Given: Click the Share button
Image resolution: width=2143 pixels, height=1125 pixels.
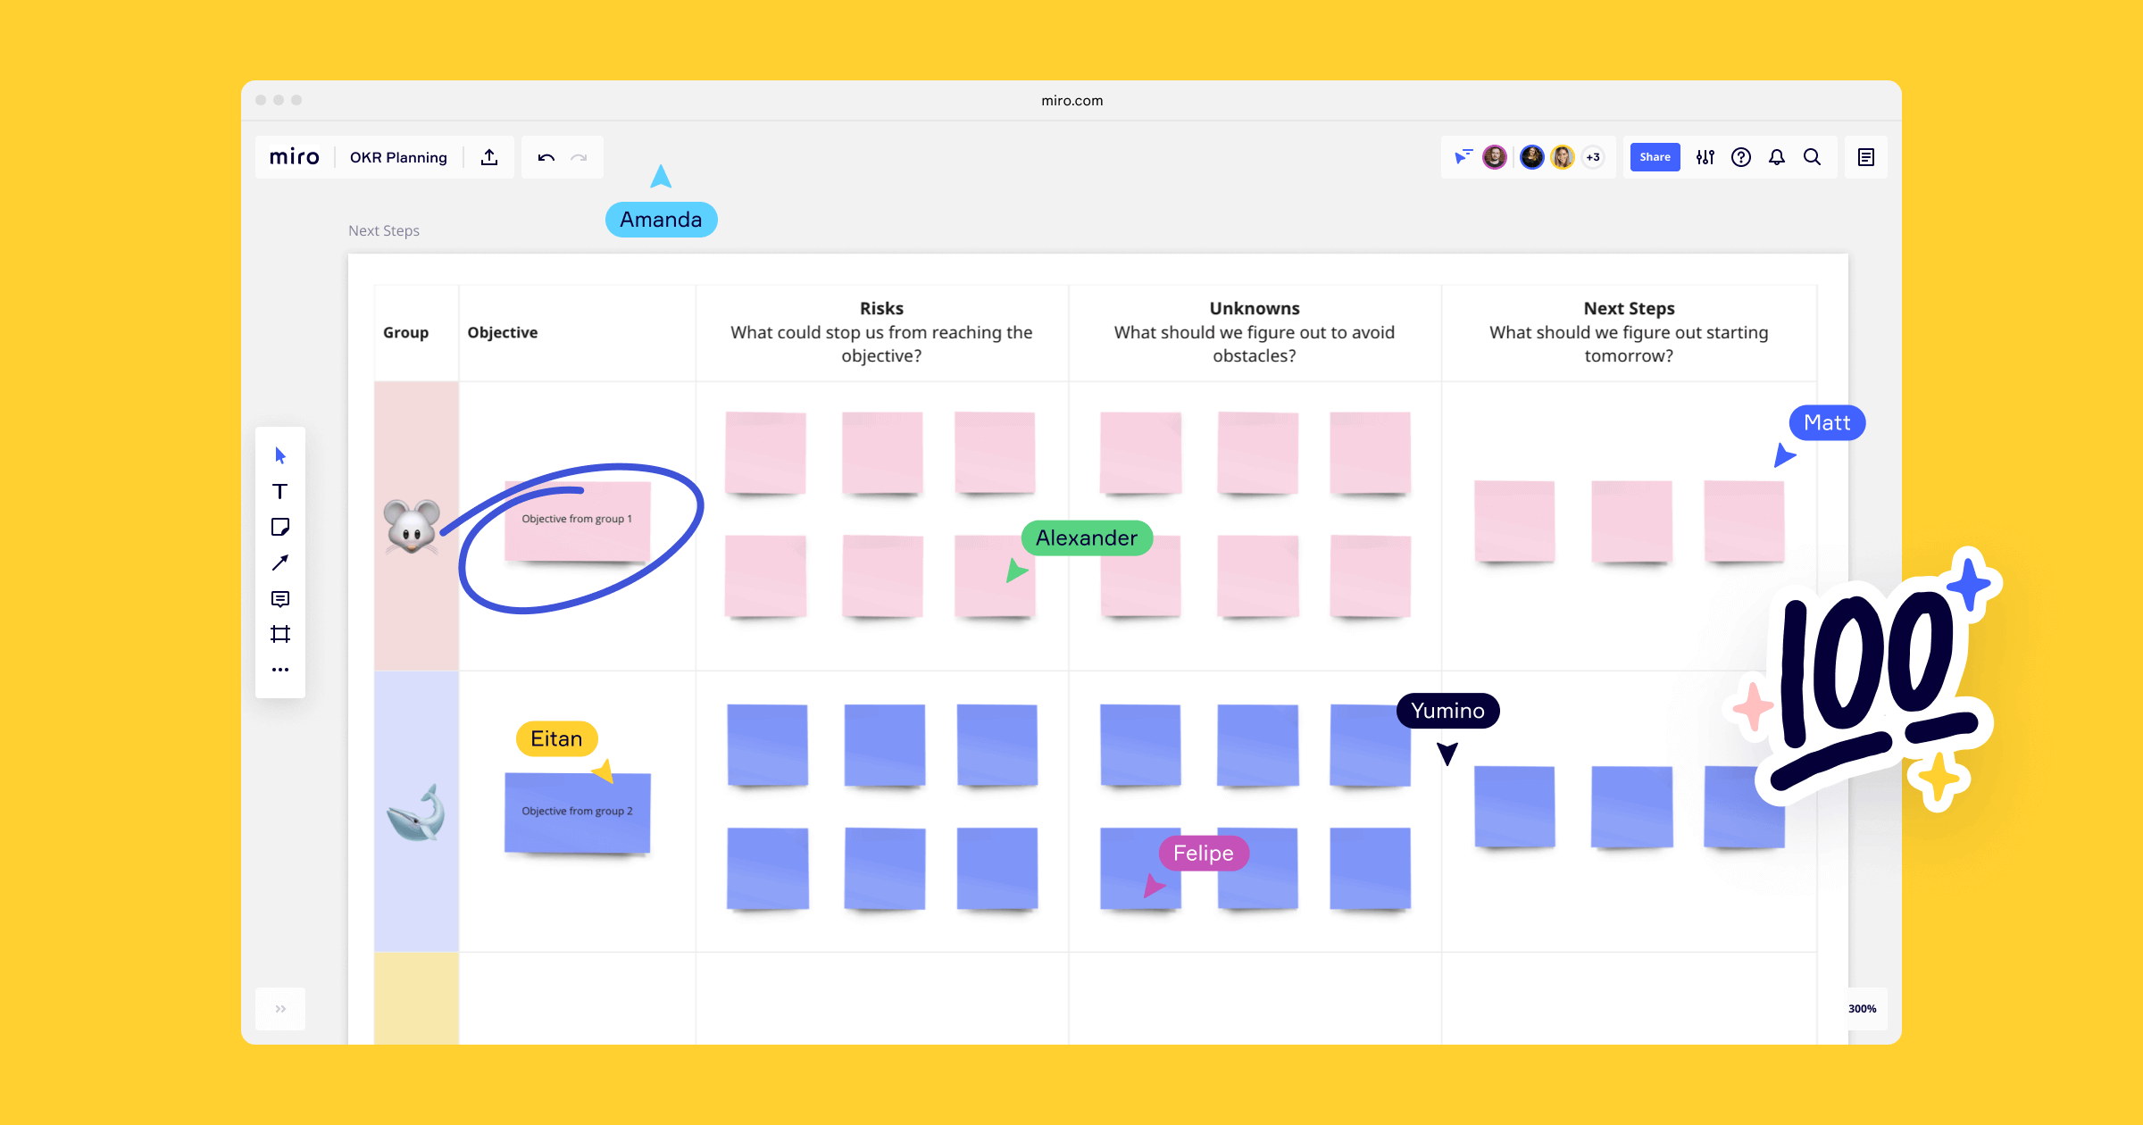Looking at the screenshot, I should coord(1655,157).
